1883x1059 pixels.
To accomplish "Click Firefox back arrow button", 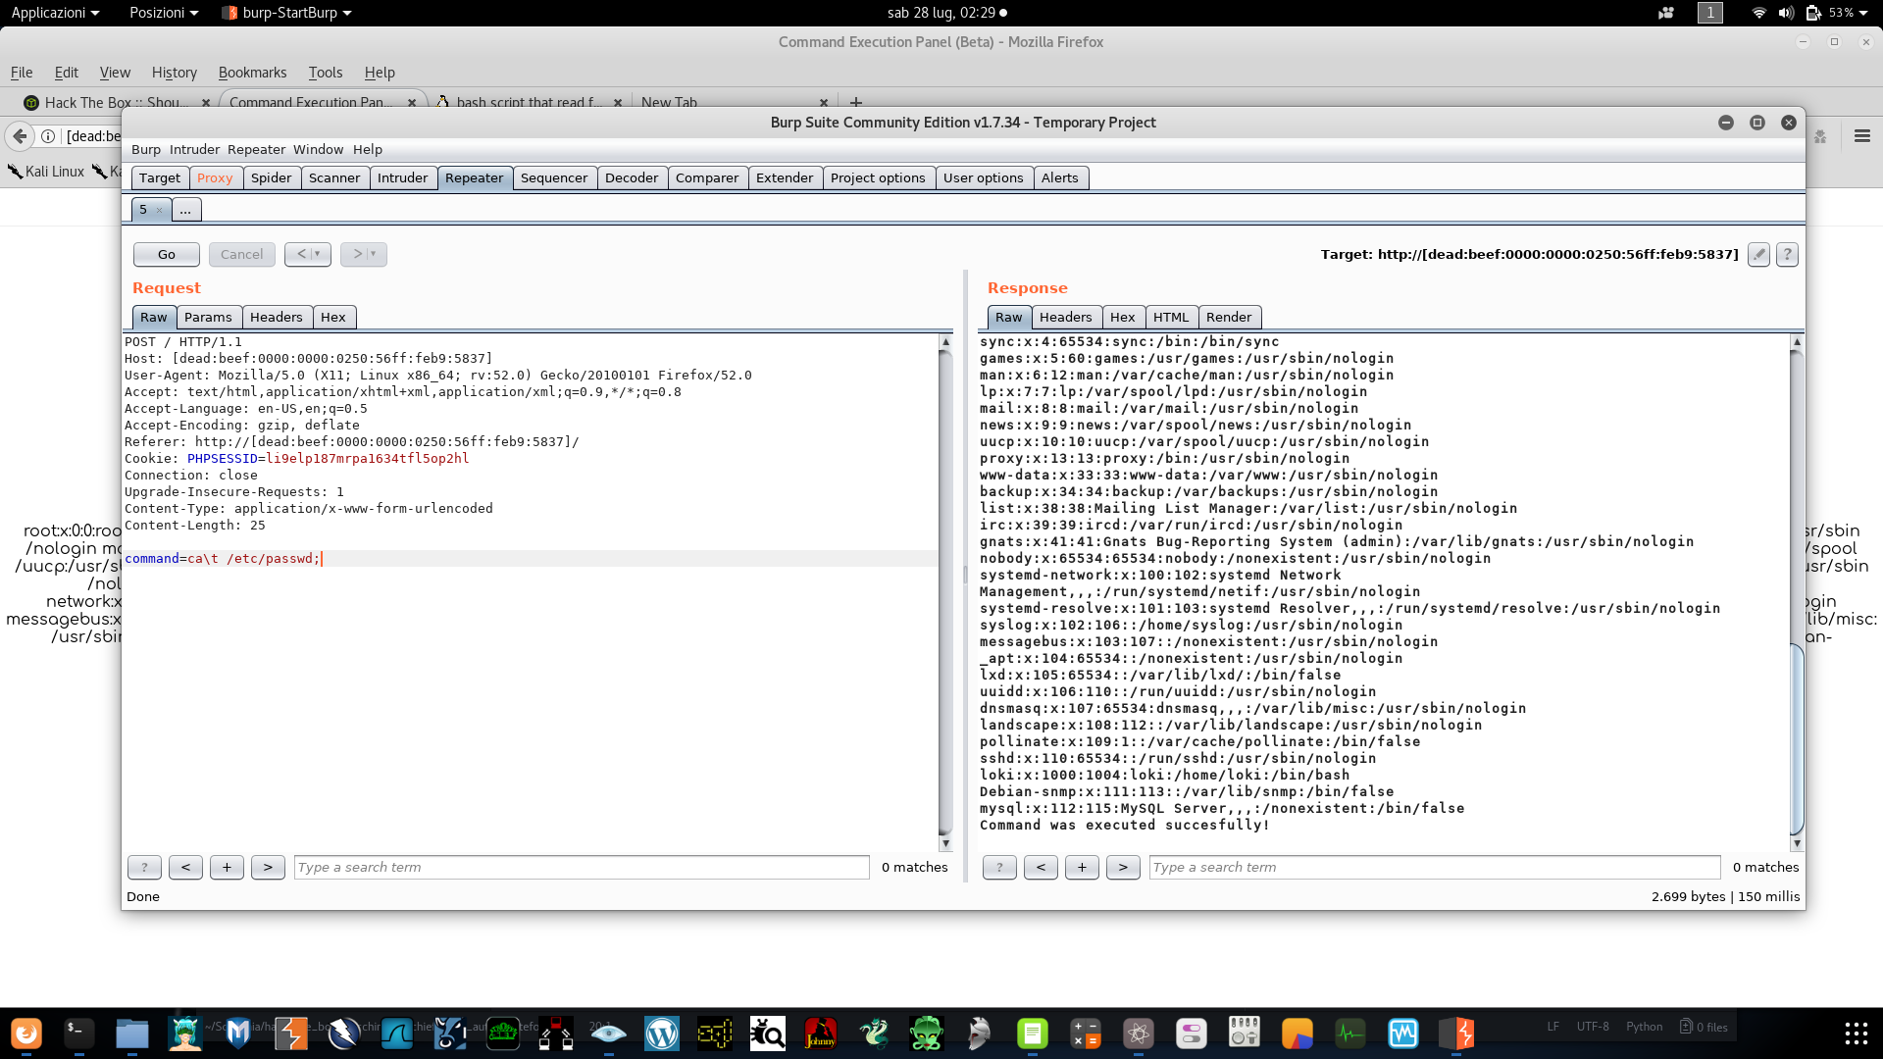I will [x=20, y=136].
